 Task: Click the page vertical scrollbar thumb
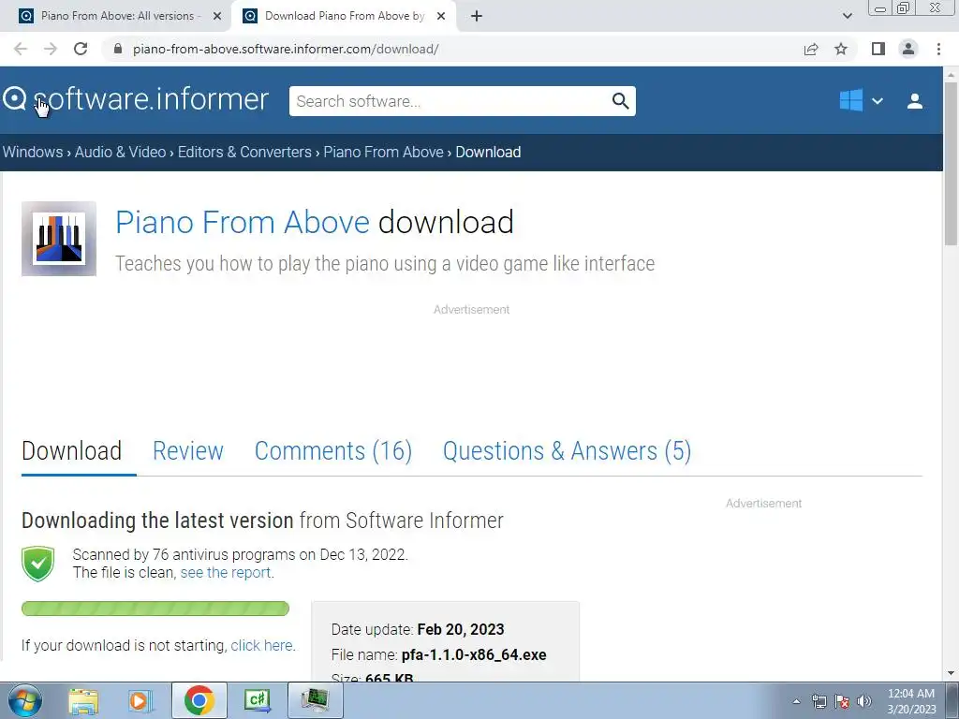[x=951, y=164]
